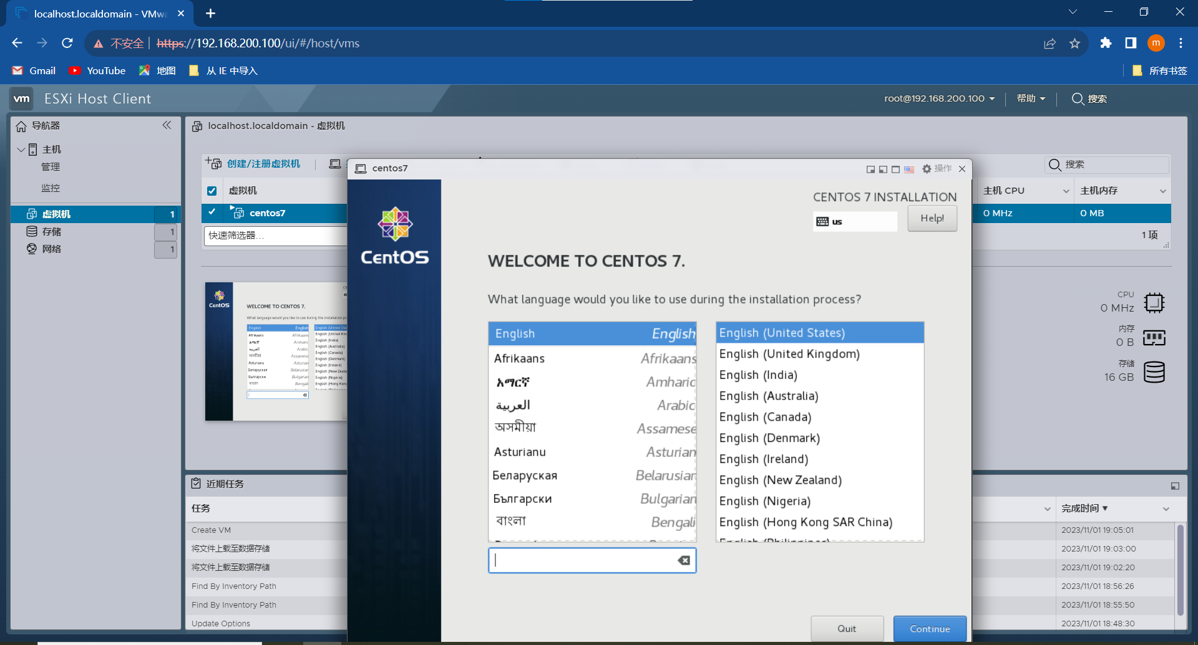
Task: Open the 地图 bookmark
Action: click(157, 70)
